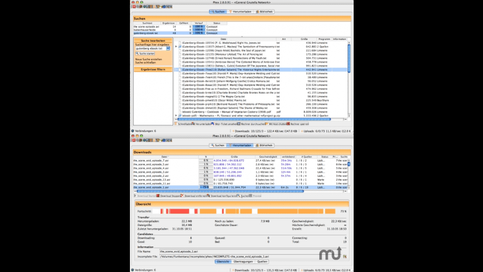This screenshot has height=272, width=483.
Task: Click Download entfernen button
Action: coord(194,196)
